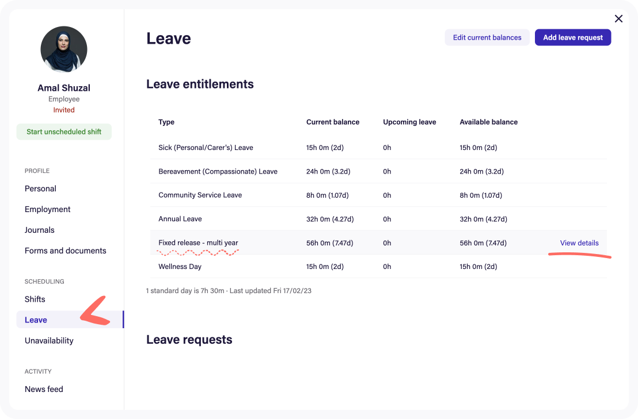Viewport: 638px width, 419px height.
Task: Close the Leave panel
Action: point(618,18)
